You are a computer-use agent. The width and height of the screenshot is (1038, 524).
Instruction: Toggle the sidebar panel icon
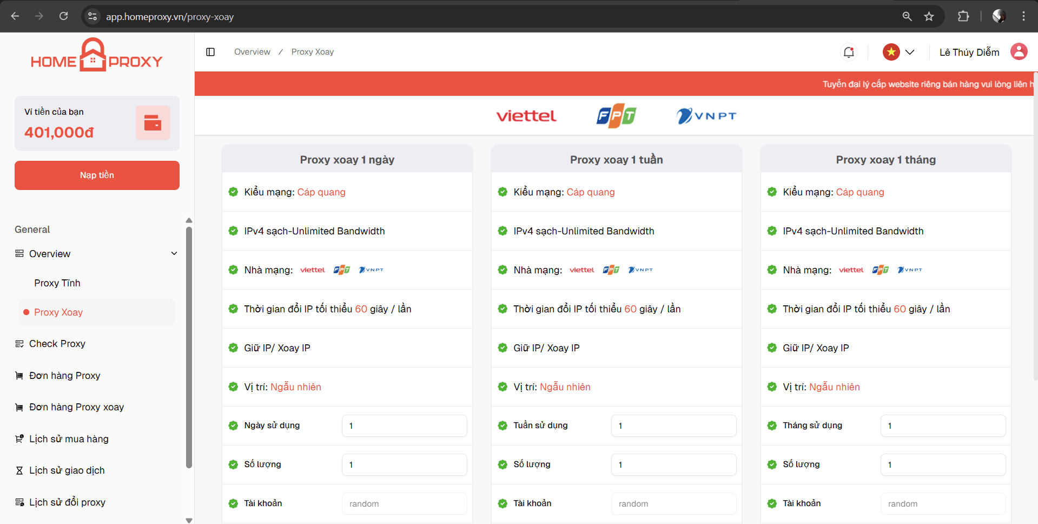point(210,52)
